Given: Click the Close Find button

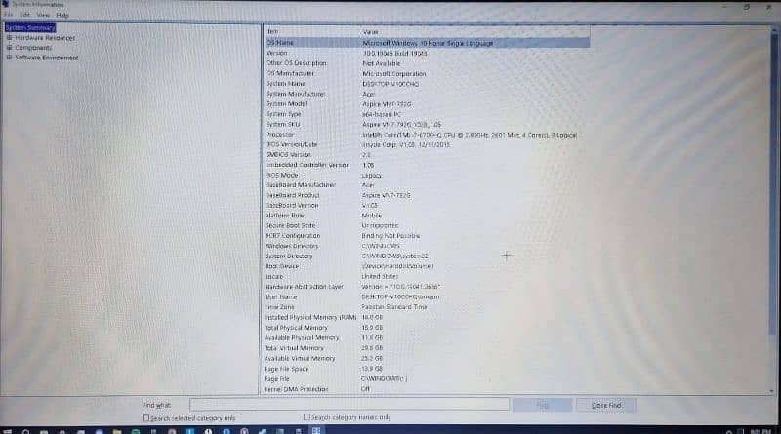Looking at the screenshot, I should (x=605, y=405).
